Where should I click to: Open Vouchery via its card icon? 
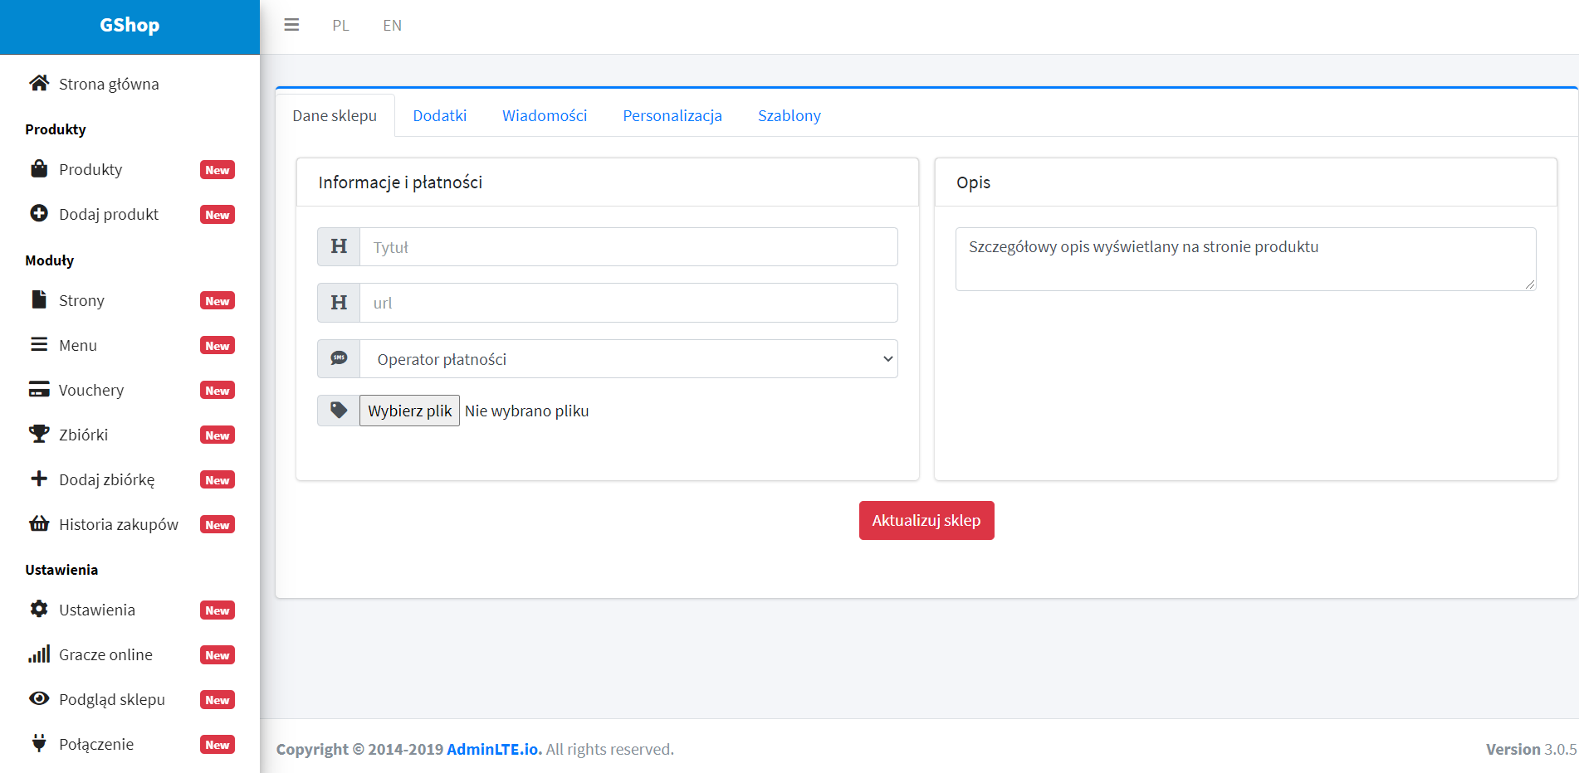(x=39, y=390)
